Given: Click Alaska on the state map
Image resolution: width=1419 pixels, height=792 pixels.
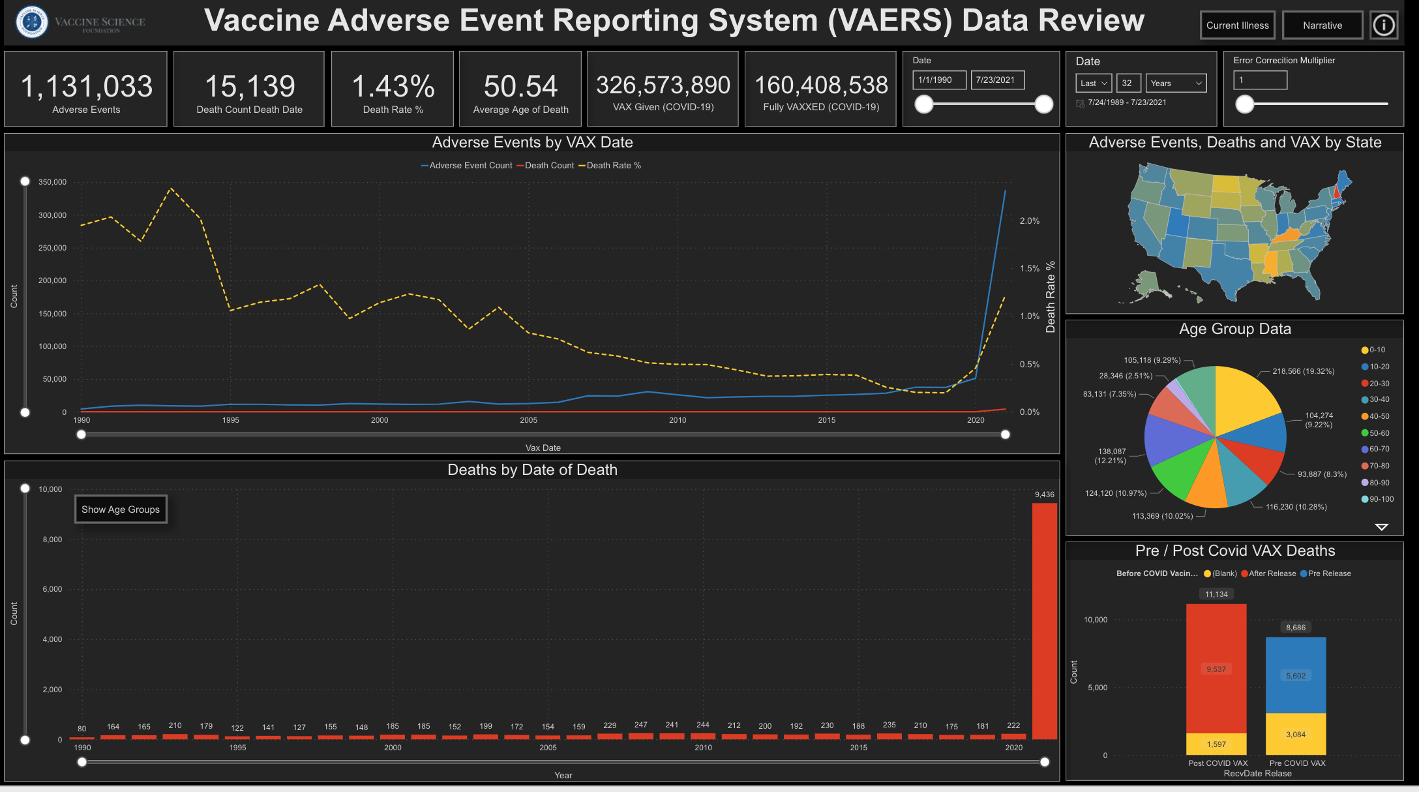Looking at the screenshot, I should tap(1148, 284).
